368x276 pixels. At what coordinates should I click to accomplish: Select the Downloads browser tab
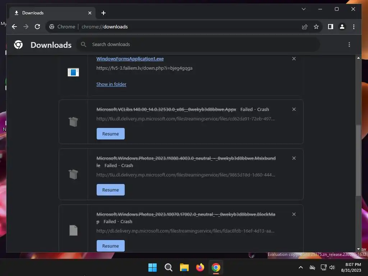coord(52,13)
